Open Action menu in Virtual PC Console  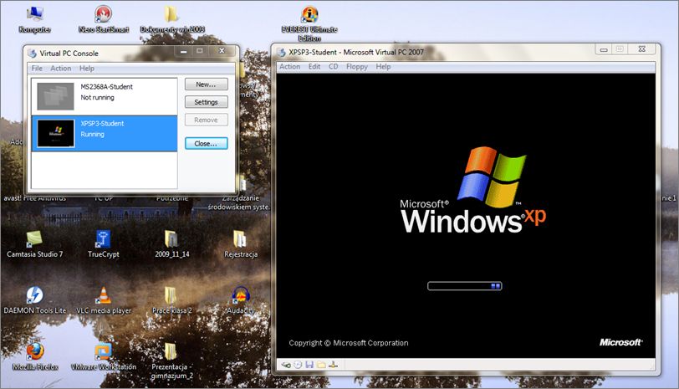point(60,69)
